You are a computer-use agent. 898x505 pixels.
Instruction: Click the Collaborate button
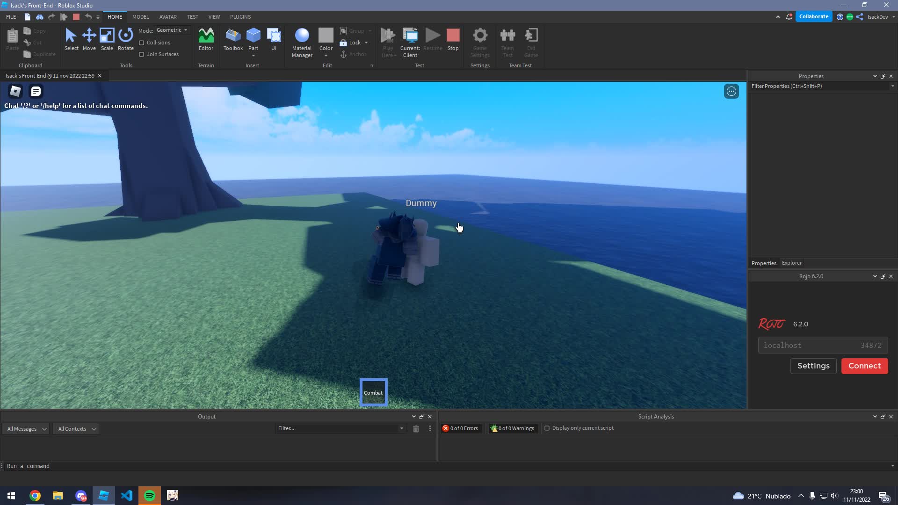813,16
